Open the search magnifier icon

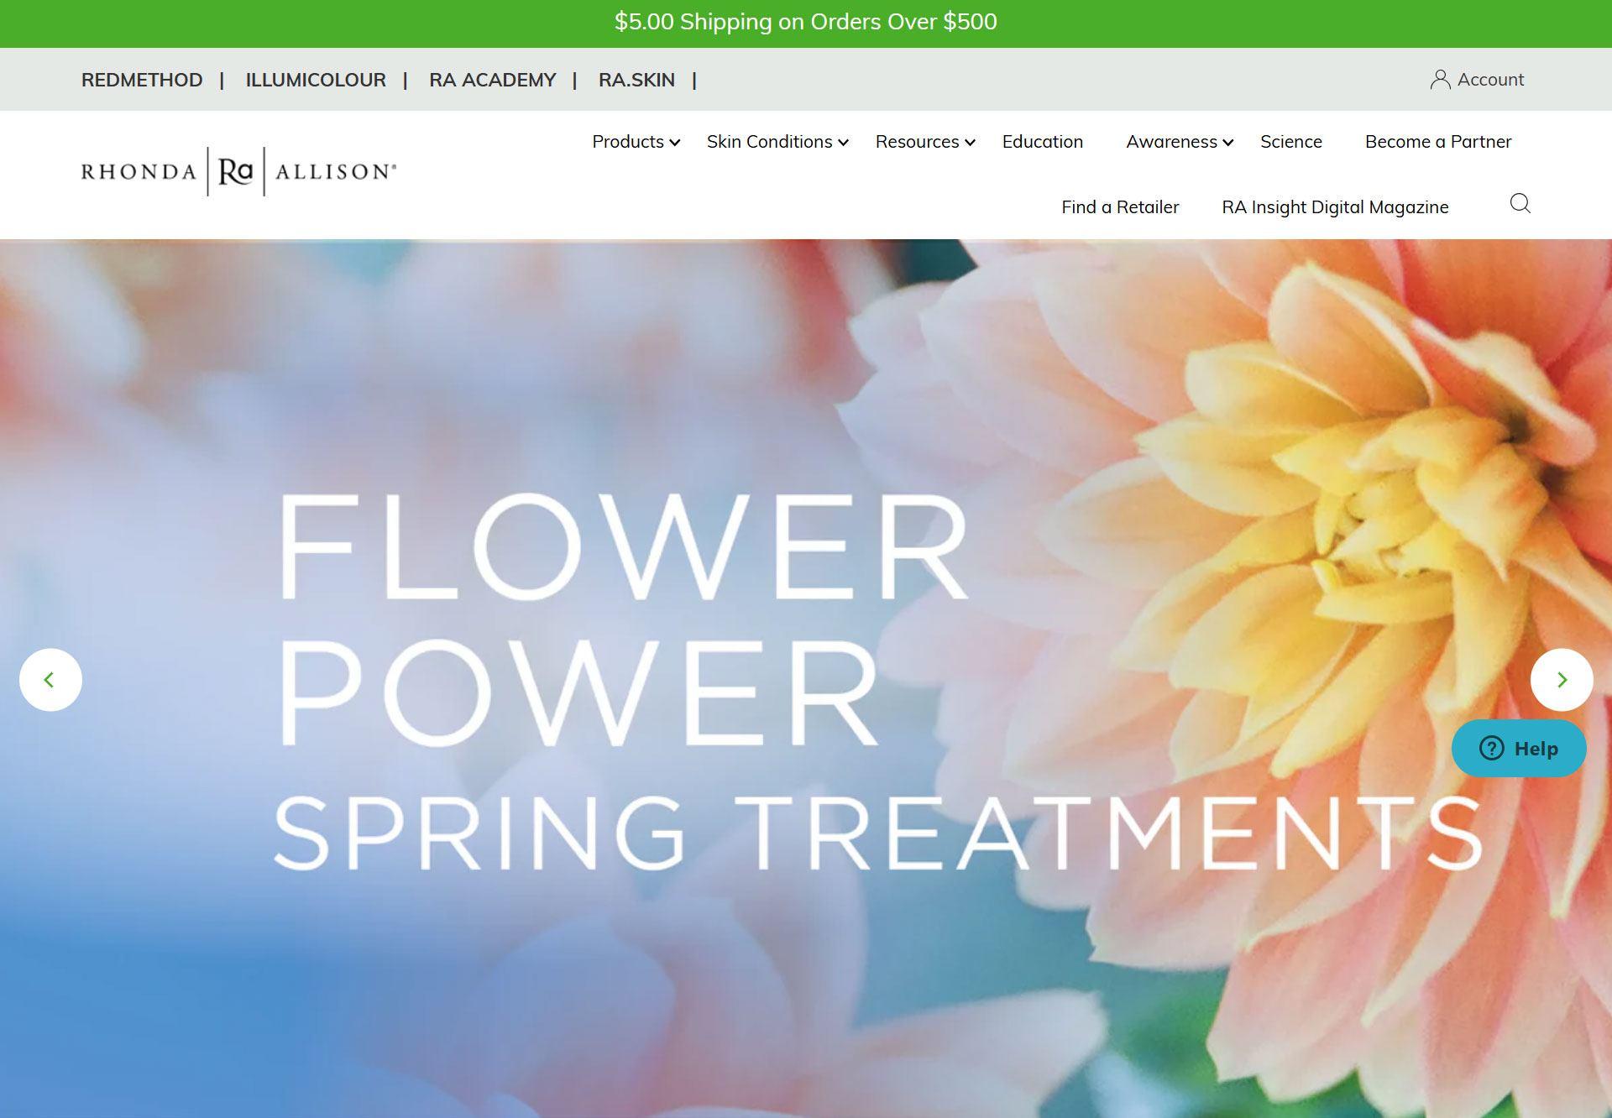1520,204
